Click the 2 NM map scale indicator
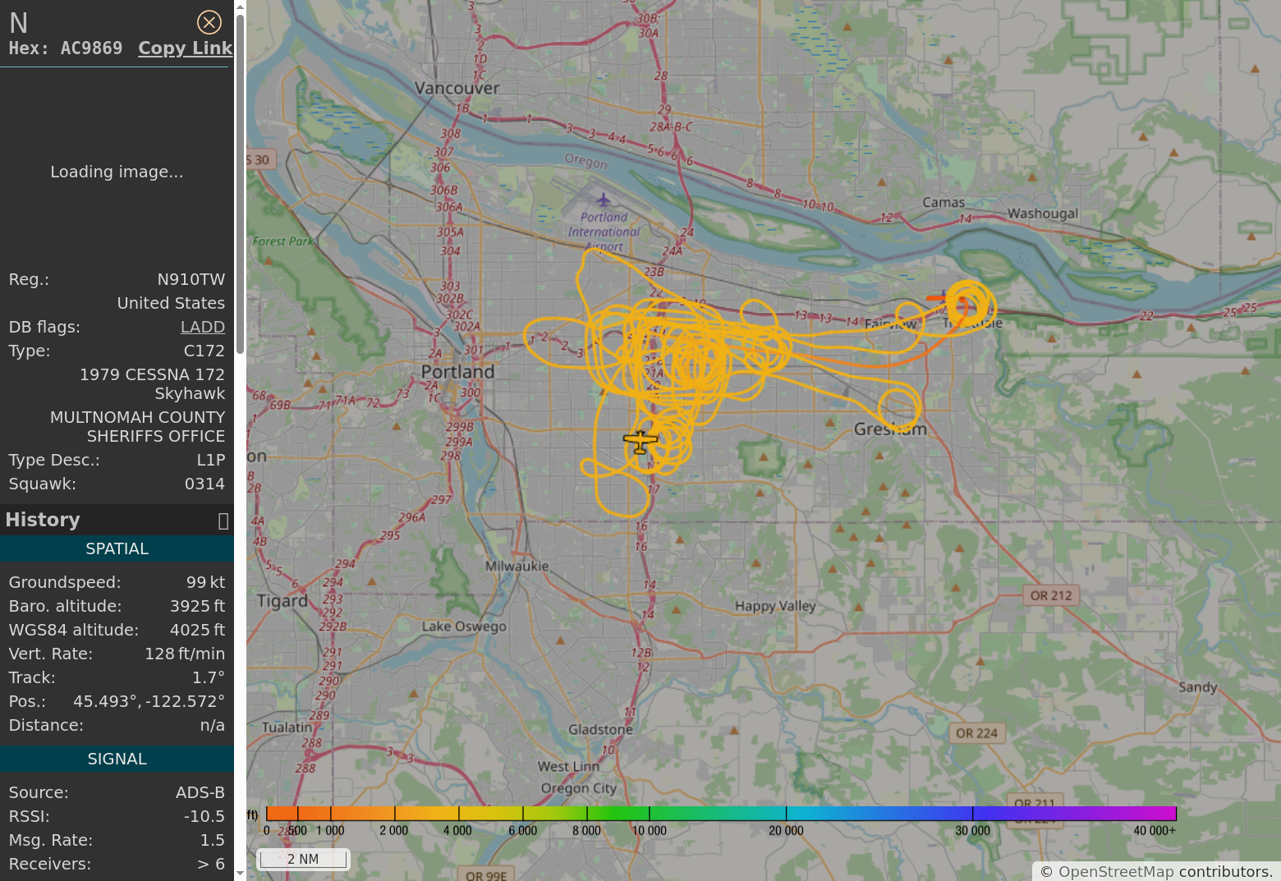Viewport: 1281px width, 881px height. (303, 859)
